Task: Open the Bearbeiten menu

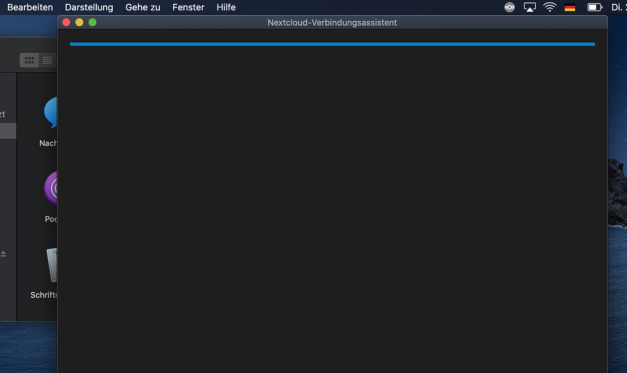Action: [30, 7]
